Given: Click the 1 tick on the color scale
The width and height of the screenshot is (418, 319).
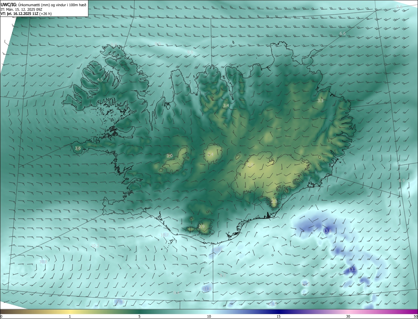Looking at the screenshot, I should pyautogui.click(x=70, y=316).
